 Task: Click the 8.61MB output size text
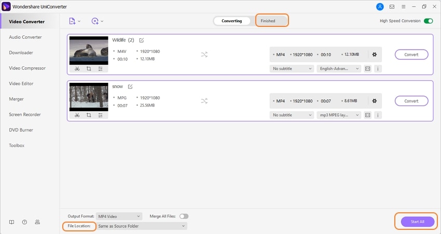[351, 101]
